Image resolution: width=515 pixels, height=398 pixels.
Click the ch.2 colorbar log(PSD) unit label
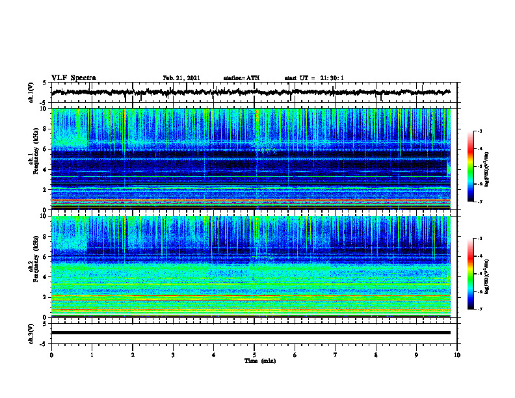pyautogui.click(x=487, y=276)
